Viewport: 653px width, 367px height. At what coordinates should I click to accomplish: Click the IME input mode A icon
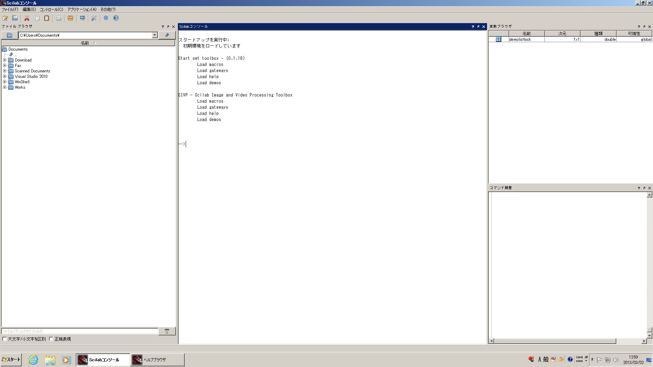(540, 359)
